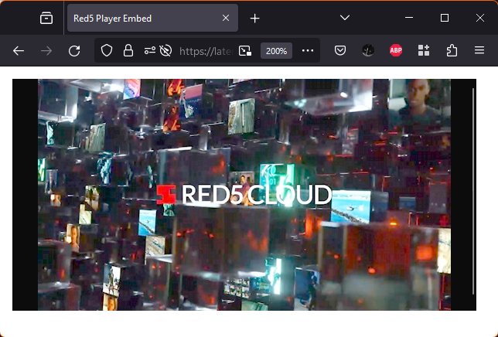Screen dimensions: 498x337
Task: Open the Adblock Plus extension
Action: [x=396, y=50]
